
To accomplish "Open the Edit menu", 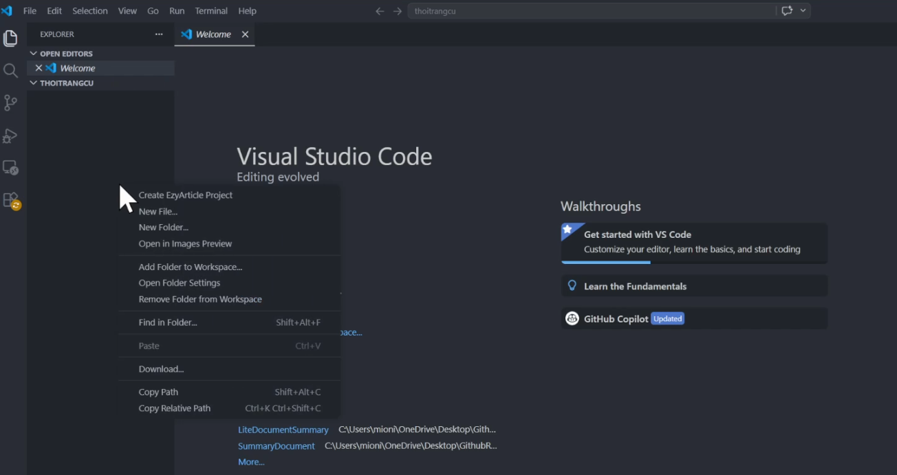I will (54, 11).
